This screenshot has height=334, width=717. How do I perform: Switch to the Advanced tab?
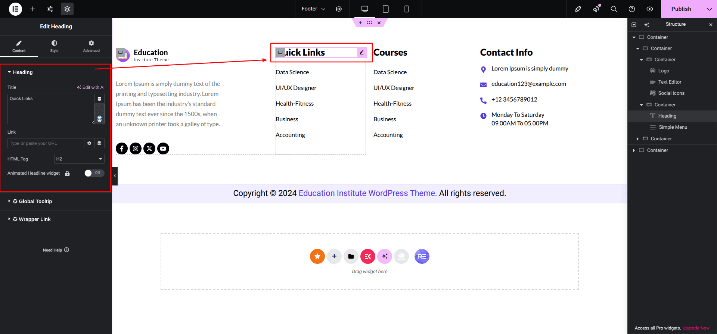click(x=91, y=46)
